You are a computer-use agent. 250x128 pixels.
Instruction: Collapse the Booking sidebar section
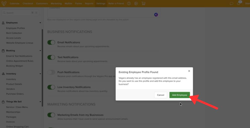tap(40, 51)
